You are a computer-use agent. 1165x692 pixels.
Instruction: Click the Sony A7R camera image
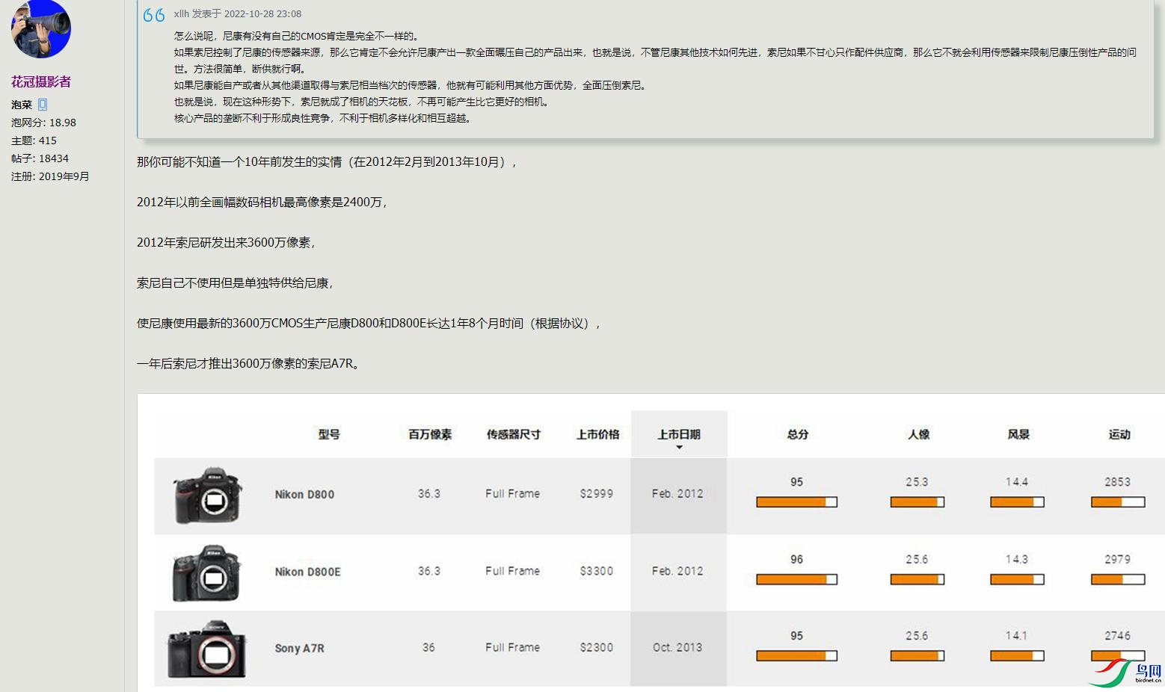[206, 649]
